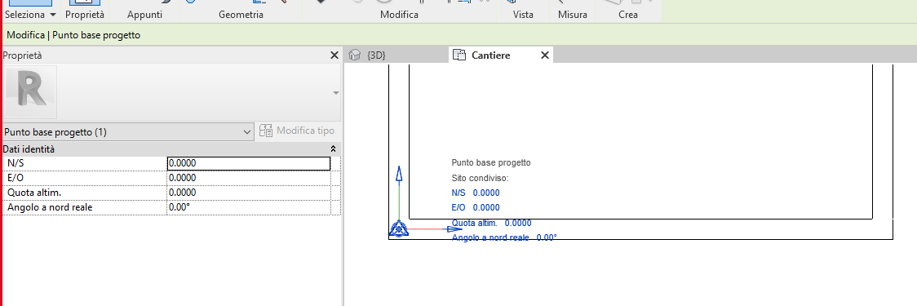Close the Cantiere view tab

click(x=544, y=55)
